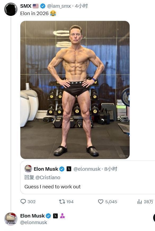
Task: View post analytics bar chart icon
Action: (140, 202)
